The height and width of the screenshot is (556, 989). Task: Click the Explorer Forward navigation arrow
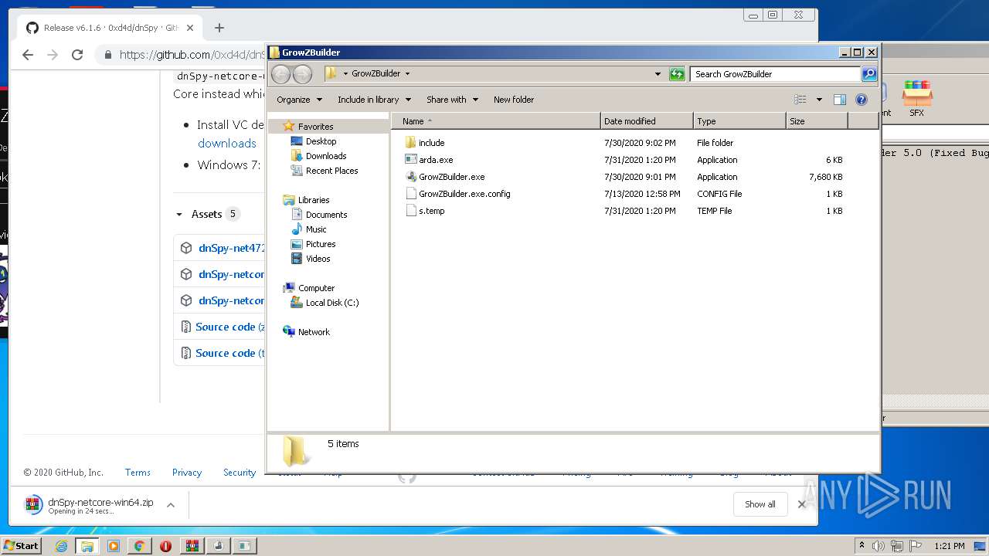coord(302,74)
